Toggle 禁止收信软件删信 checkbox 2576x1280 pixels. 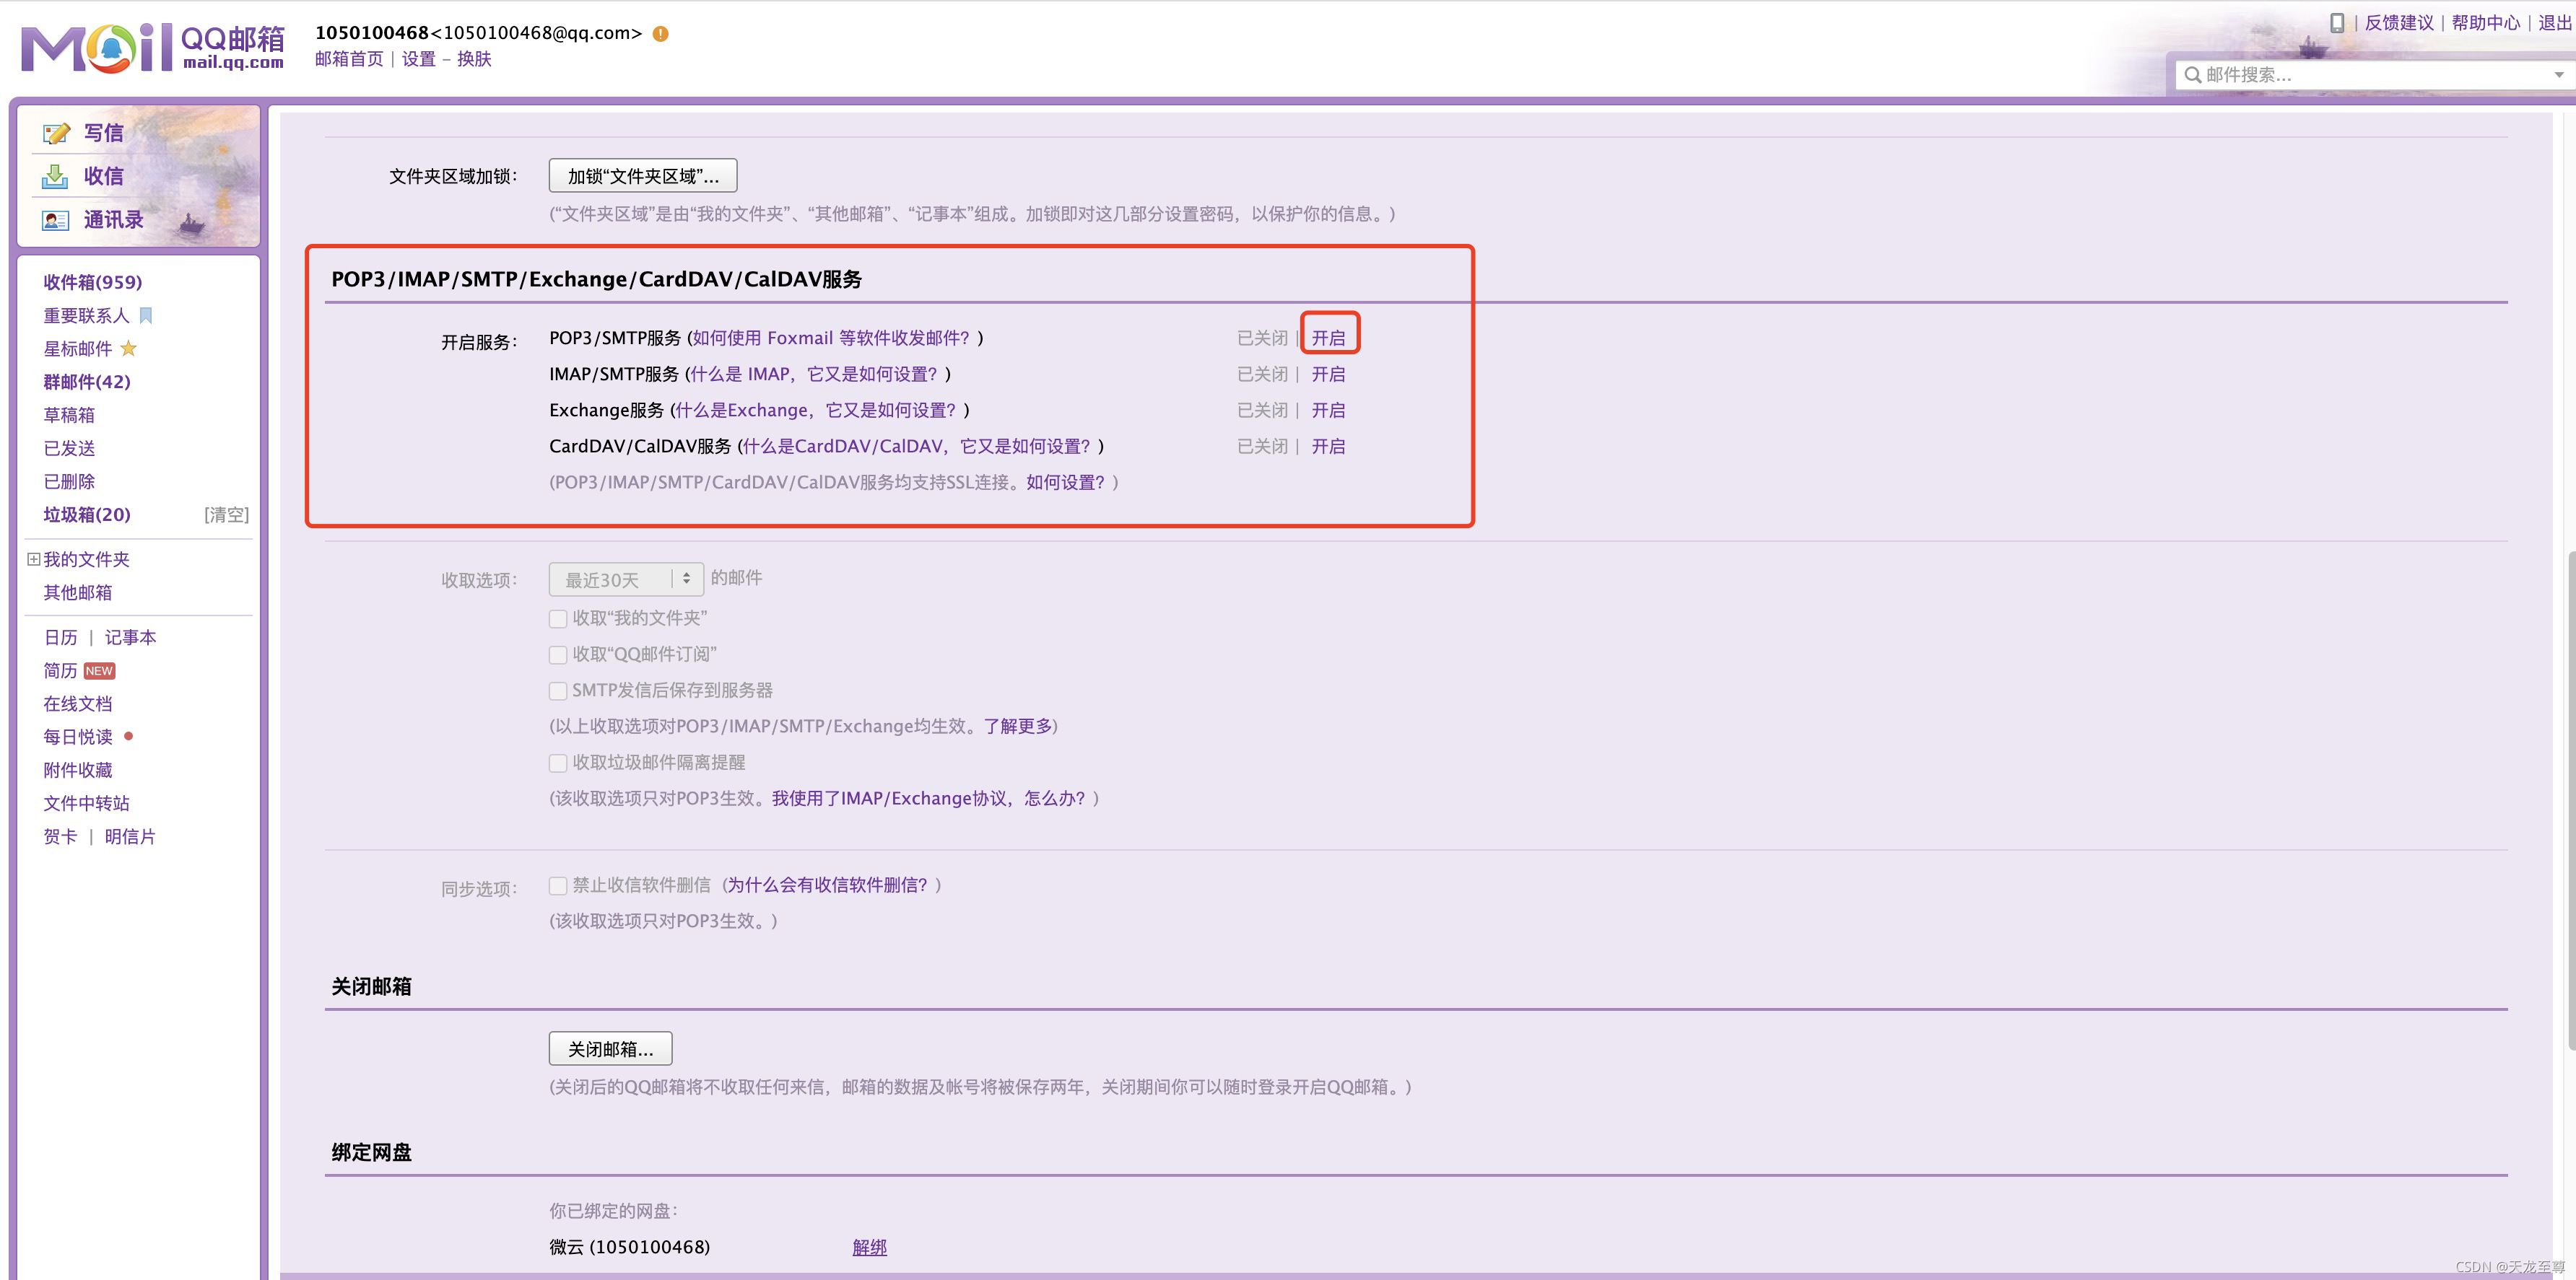click(x=558, y=885)
